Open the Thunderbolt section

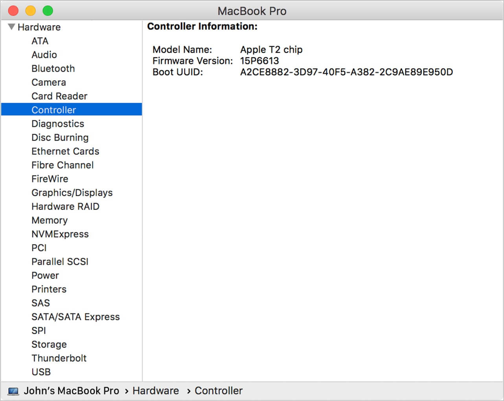click(59, 358)
